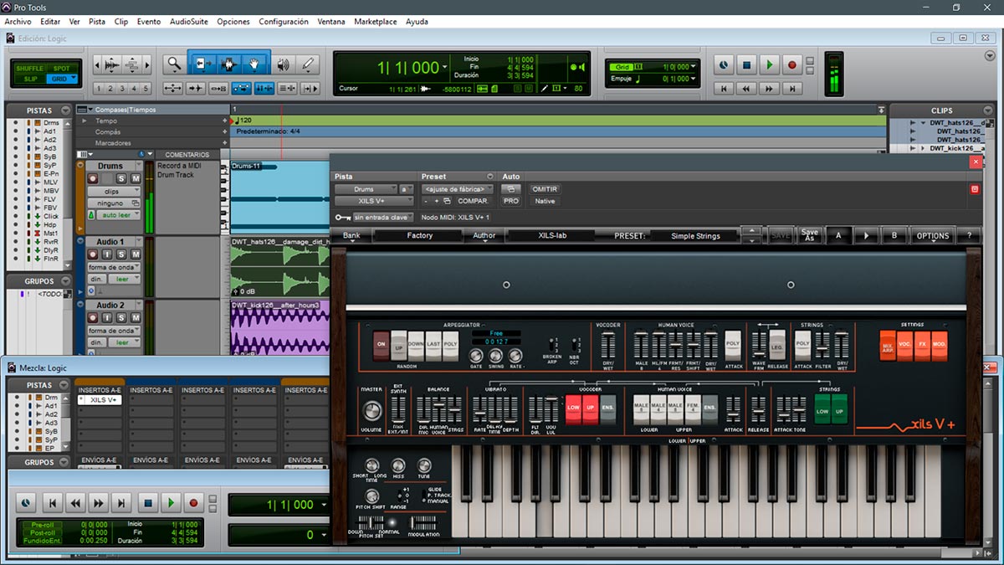The width and height of the screenshot is (1004, 565).
Task: Click the XILS V+ insert on Mix window
Action: click(99, 400)
